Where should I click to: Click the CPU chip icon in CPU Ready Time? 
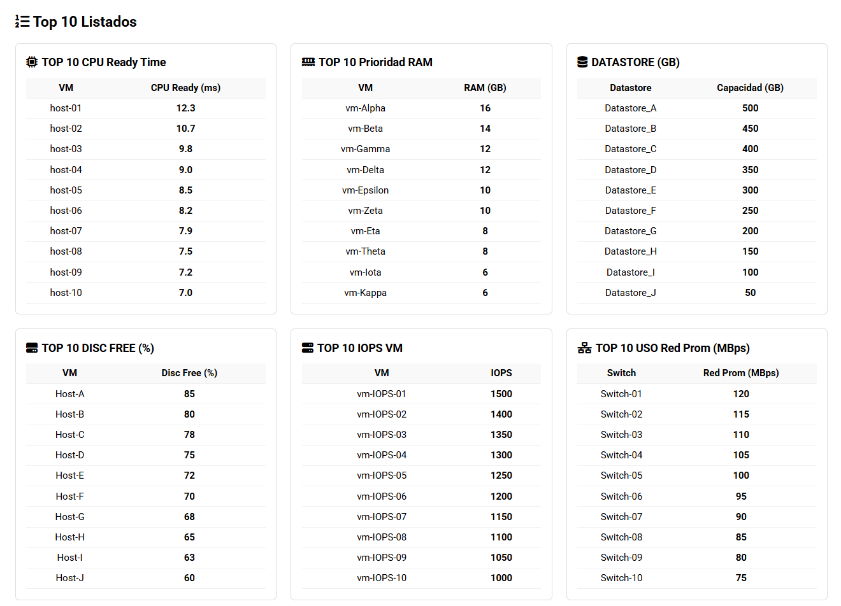[32, 62]
